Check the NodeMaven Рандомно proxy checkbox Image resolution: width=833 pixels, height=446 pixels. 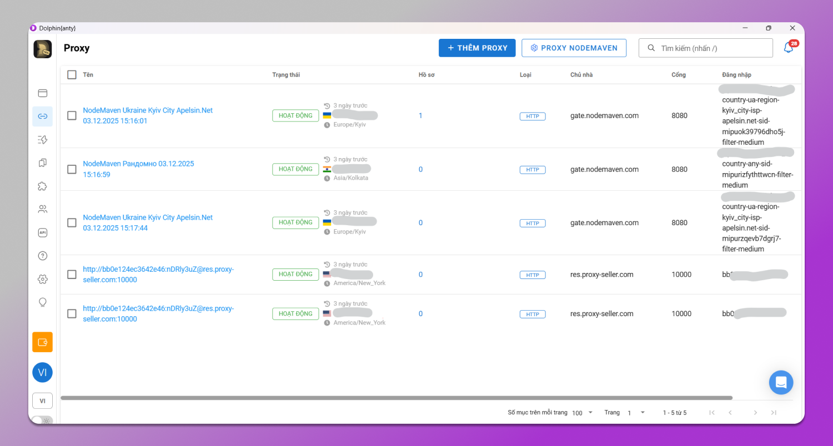[x=72, y=169]
